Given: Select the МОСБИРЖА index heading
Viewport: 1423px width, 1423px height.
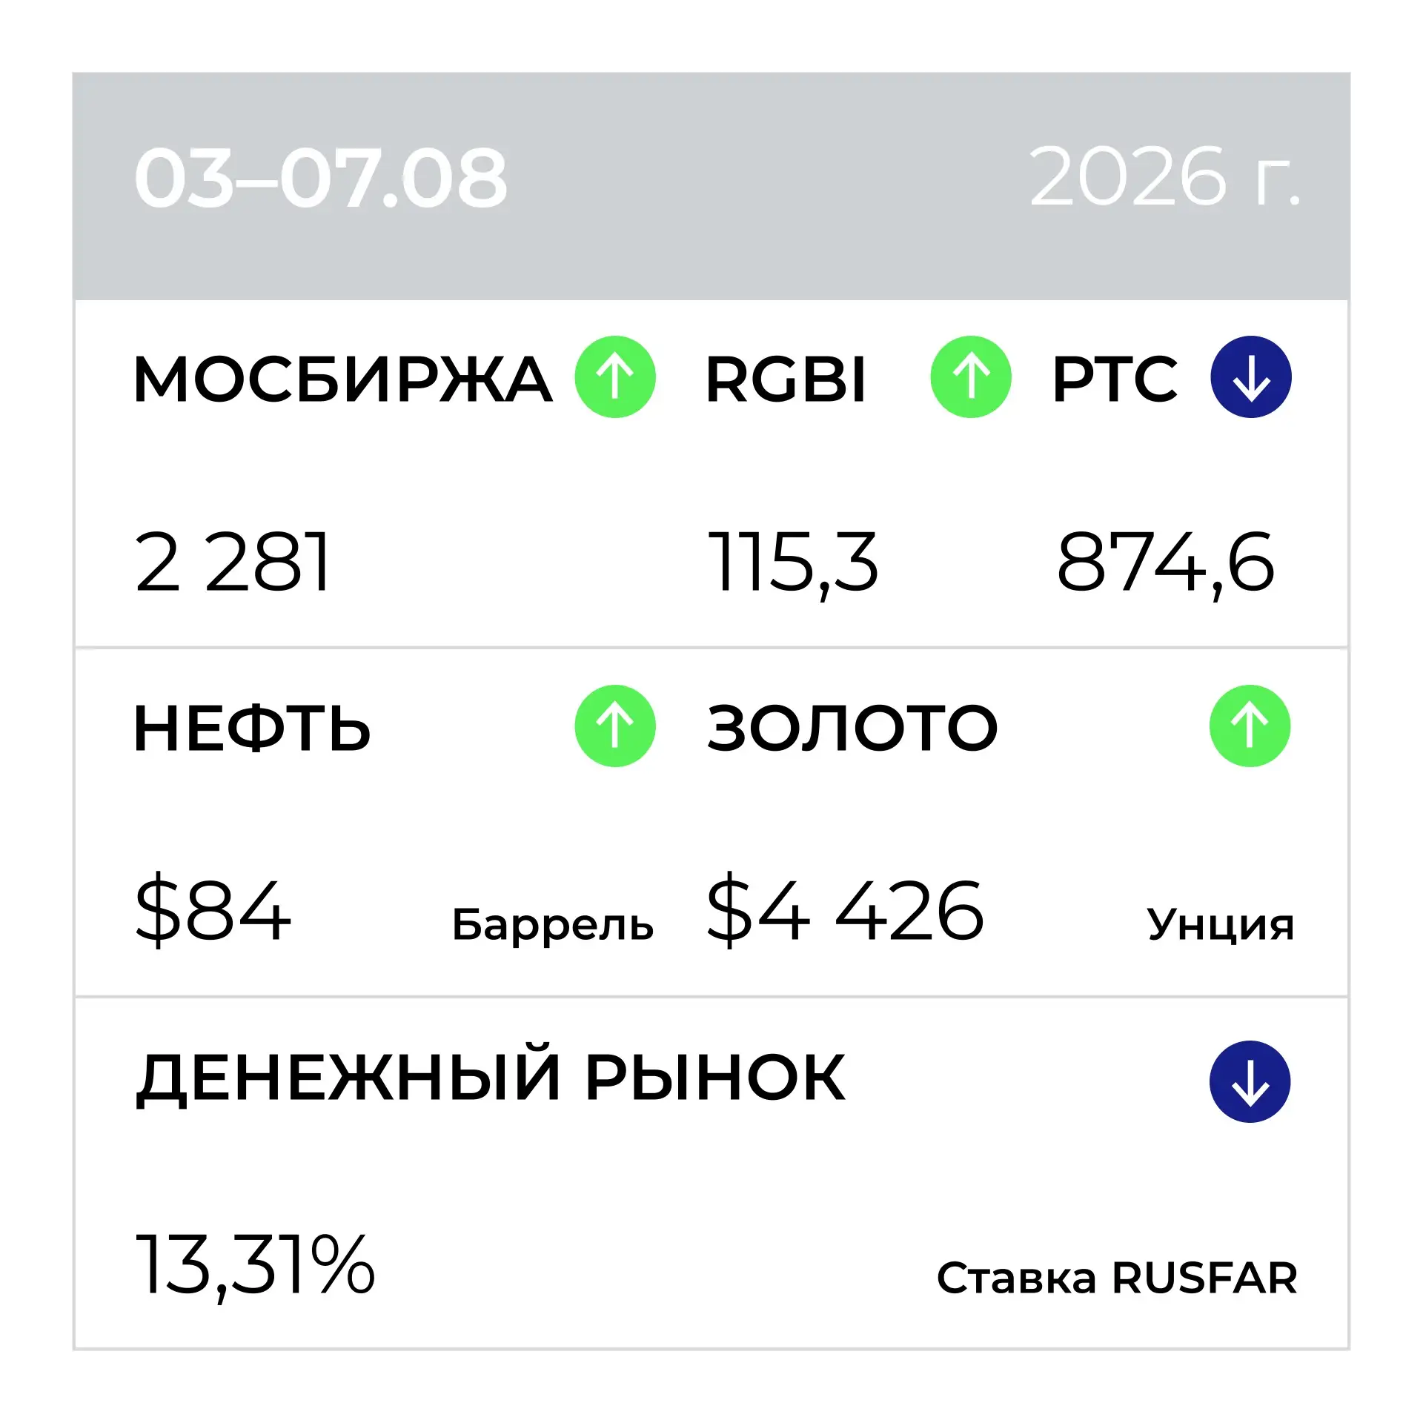Looking at the screenshot, I should [343, 379].
